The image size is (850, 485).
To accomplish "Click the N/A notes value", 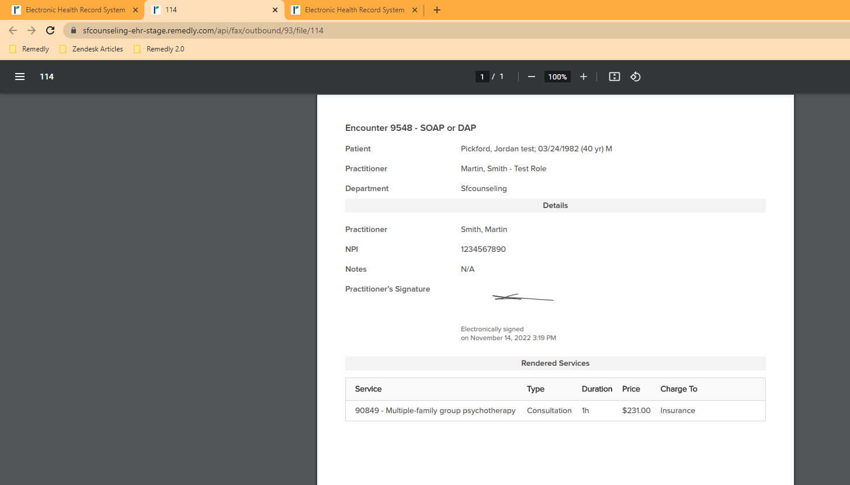I will tap(467, 269).
